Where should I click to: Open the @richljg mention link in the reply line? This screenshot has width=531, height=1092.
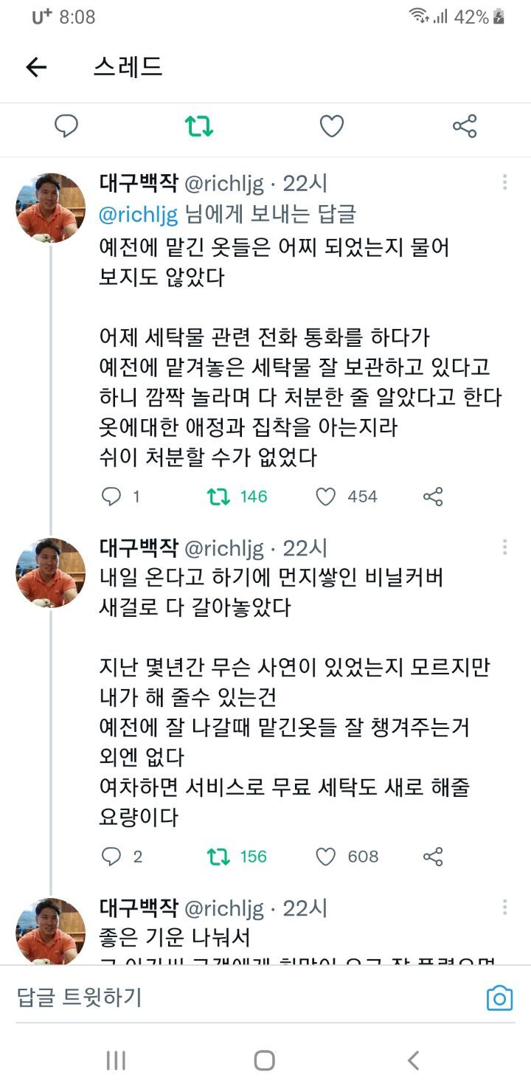pos(139,214)
